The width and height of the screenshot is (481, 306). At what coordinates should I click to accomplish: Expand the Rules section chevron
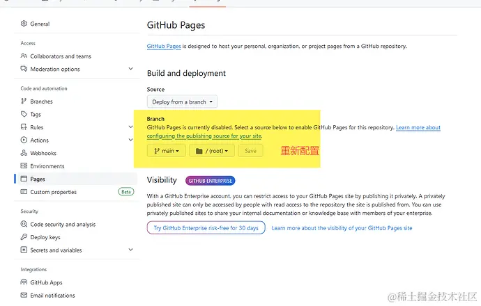[130, 127]
